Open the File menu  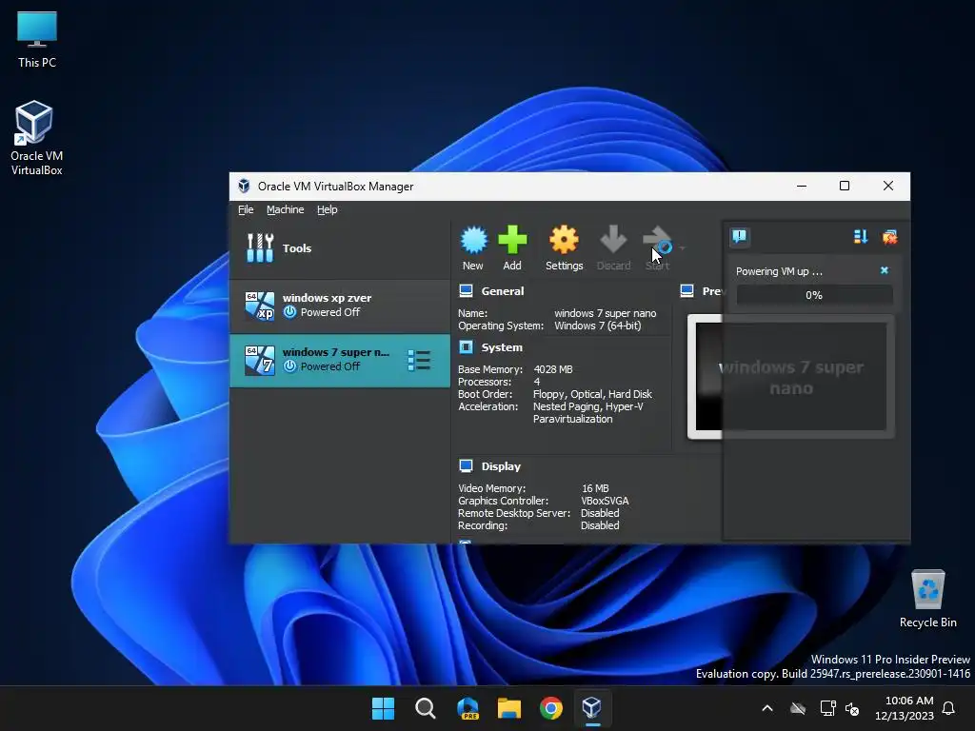[246, 209]
